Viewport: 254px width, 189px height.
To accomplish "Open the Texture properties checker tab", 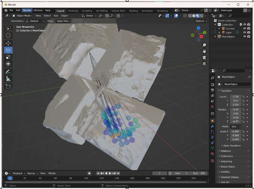I will 212,161.
